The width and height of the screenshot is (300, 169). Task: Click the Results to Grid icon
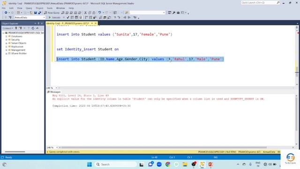click(x=105, y=17)
